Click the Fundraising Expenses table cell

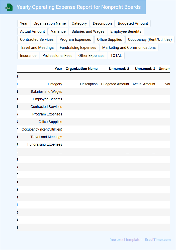[x=45, y=144]
